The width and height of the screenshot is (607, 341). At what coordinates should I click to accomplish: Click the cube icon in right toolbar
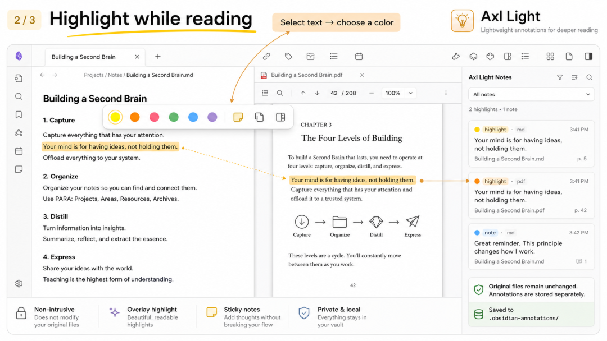(x=473, y=57)
